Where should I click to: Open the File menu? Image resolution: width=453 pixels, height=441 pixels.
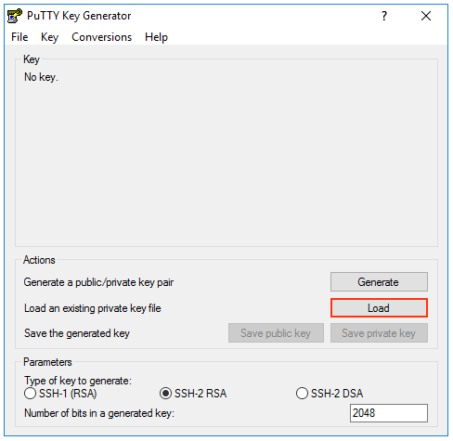pos(19,37)
